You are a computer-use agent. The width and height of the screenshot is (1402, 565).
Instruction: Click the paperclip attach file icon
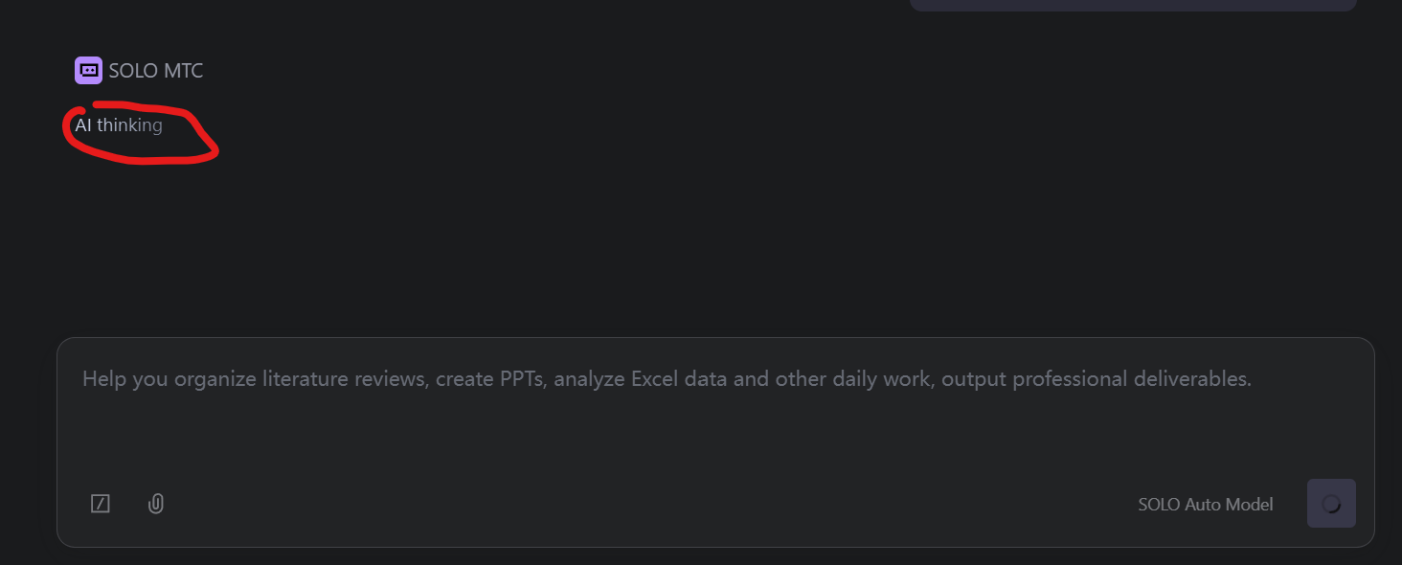pos(156,504)
